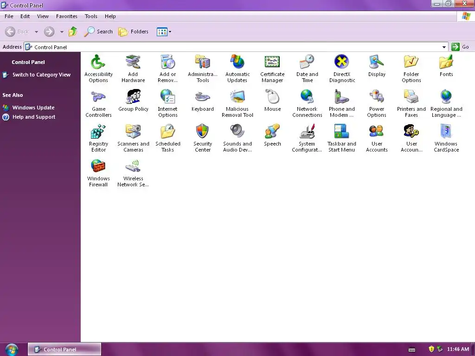Viewport: 475px width, 356px height.
Task: Toggle the Folders pane button
Action: coord(133,32)
